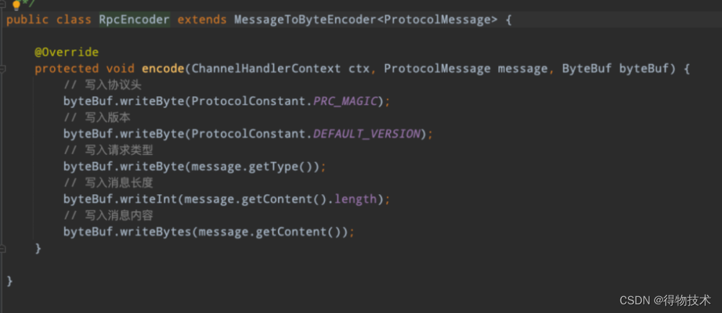This screenshot has height=313, width=722.
Task: Click the CSDN @得物技术 watermark
Action: pos(665,300)
